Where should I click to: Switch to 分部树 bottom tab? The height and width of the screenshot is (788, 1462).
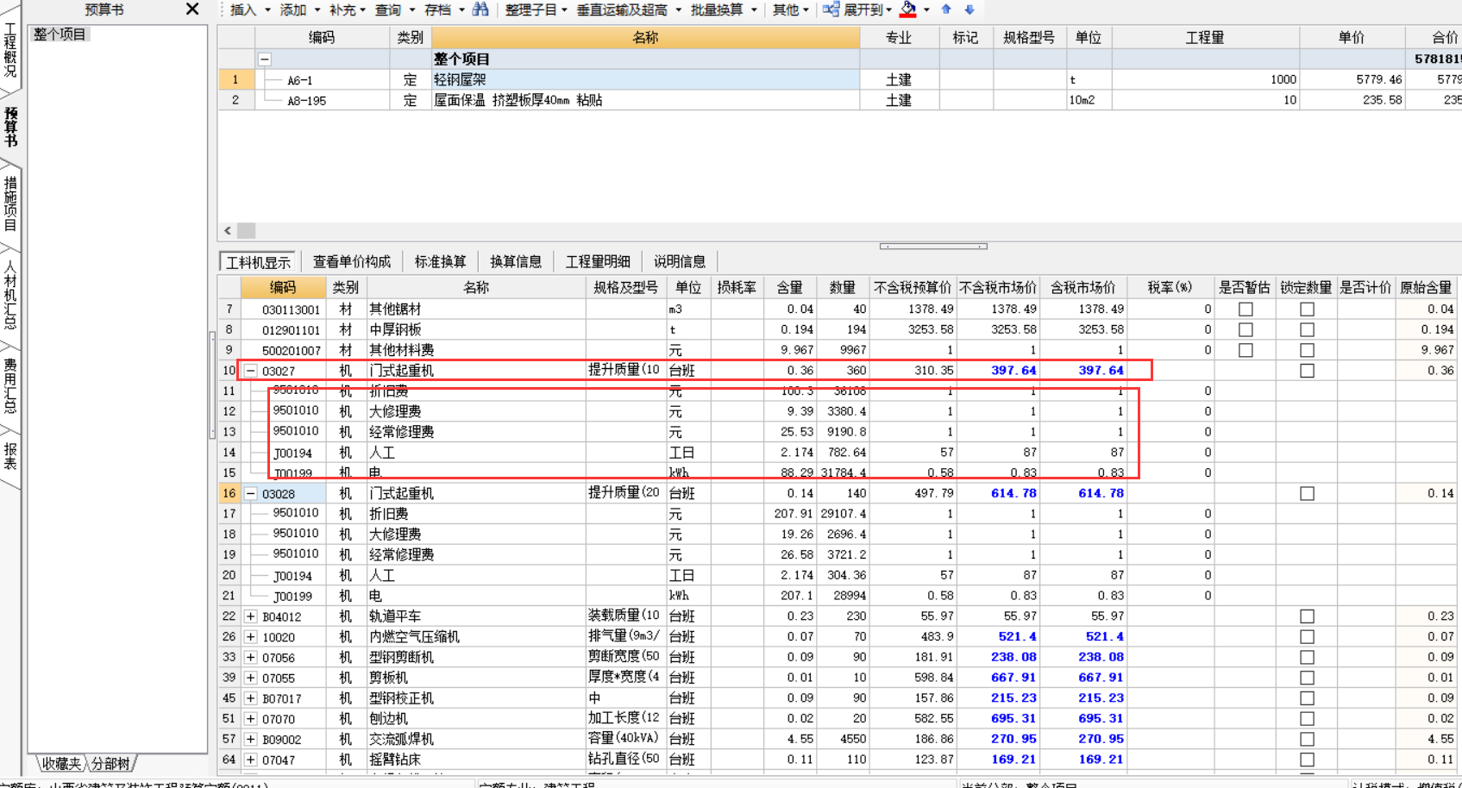pos(111,764)
